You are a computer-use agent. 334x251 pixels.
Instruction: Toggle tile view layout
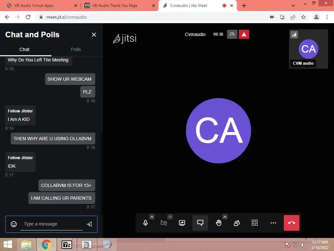255,223
